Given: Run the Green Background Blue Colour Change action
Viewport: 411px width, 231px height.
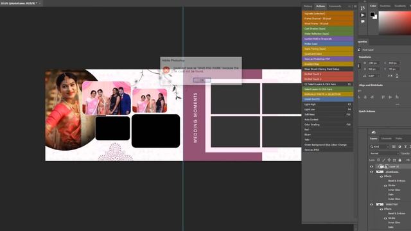Looking at the screenshot, I should pyautogui.click(x=328, y=145).
